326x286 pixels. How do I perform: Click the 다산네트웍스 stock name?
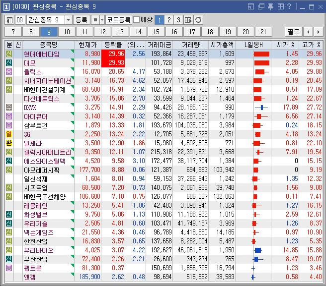point(42,99)
